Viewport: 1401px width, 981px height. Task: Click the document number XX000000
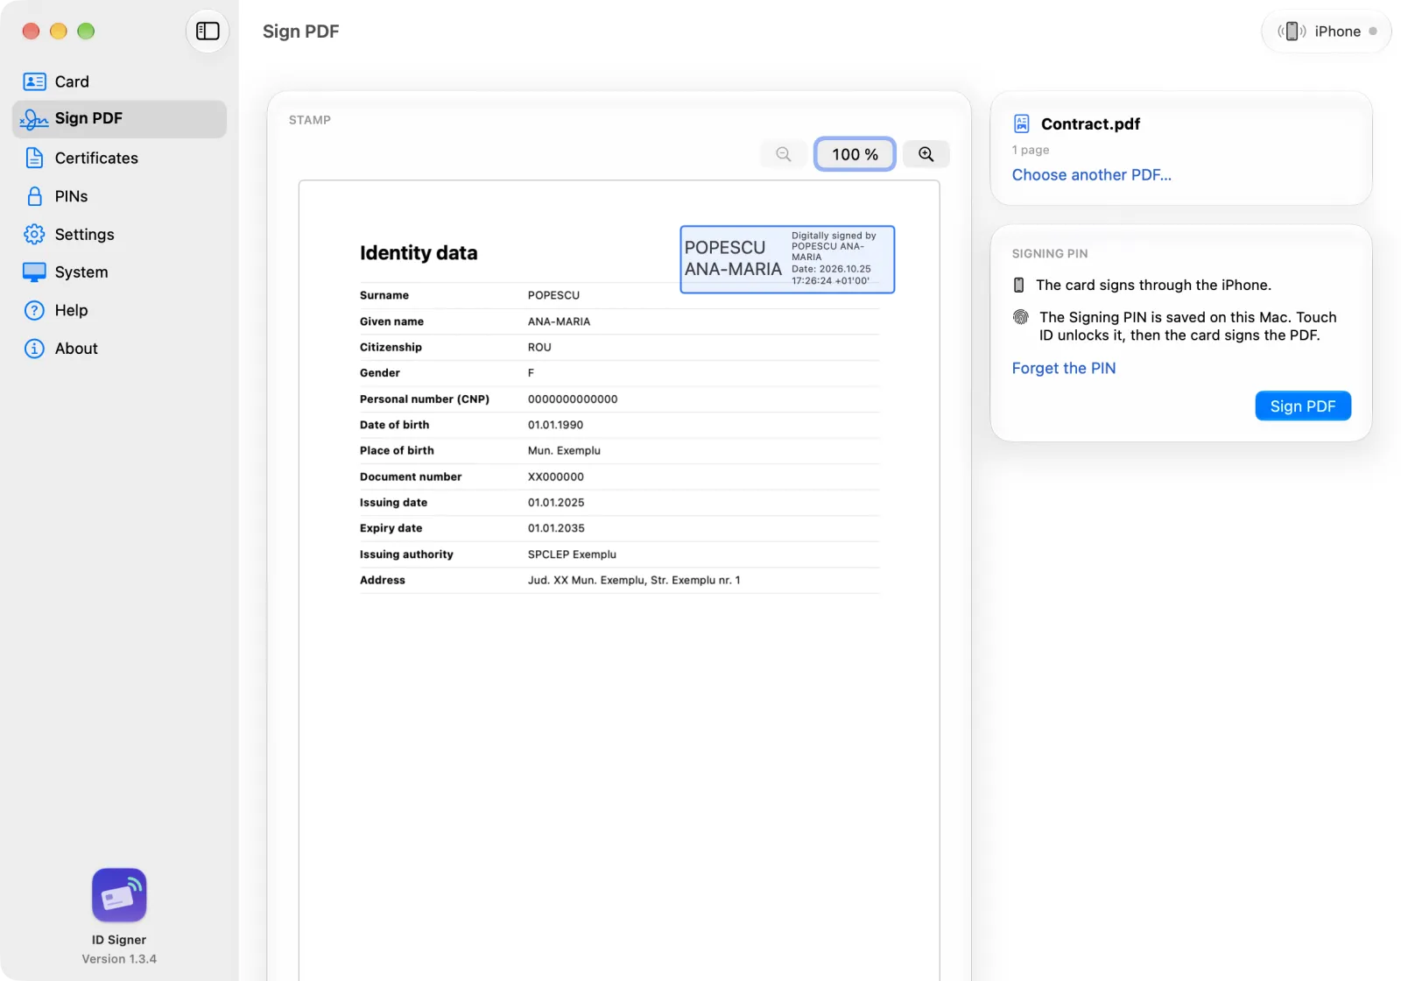556,476
